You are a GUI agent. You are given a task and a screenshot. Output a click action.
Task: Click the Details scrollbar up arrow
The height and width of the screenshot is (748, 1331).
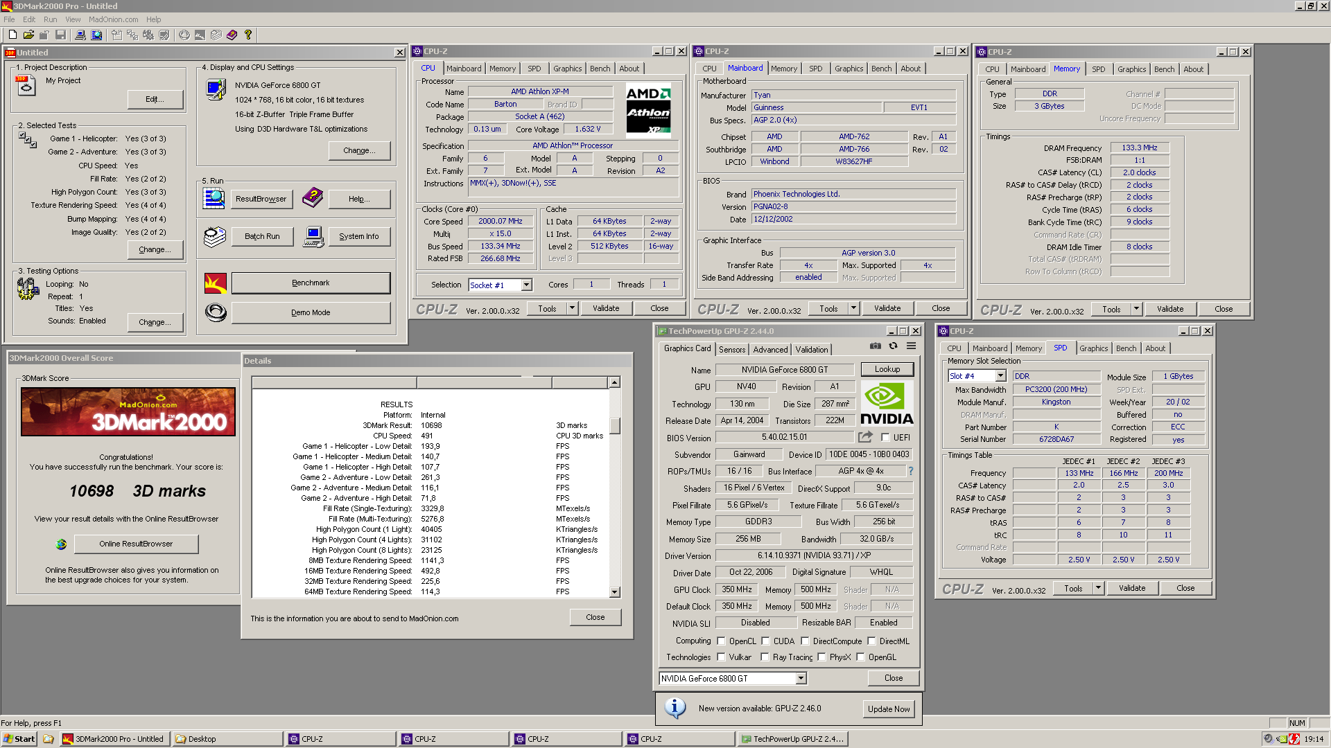(615, 382)
